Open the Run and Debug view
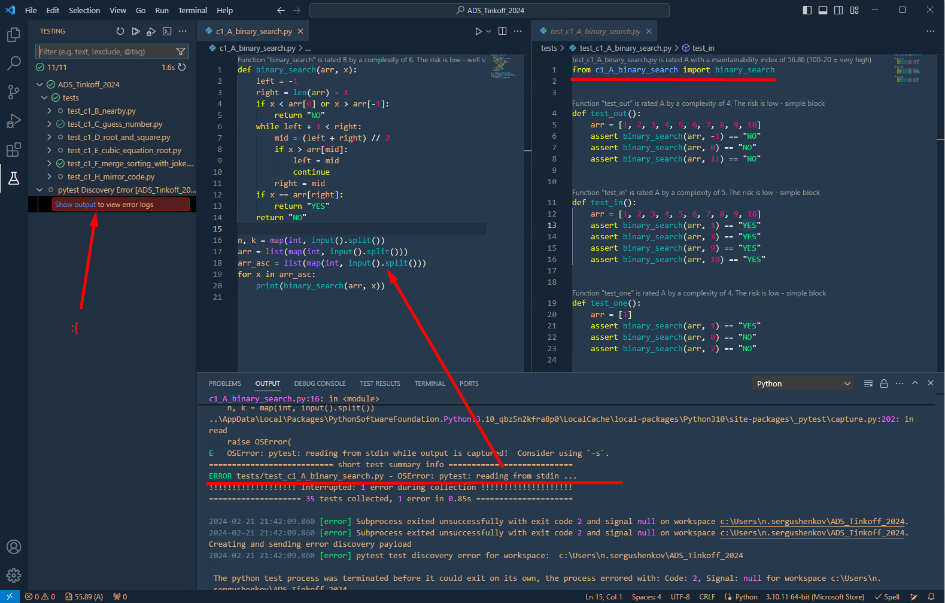The width and height of the screenshot is (945, 603). (13, 121)
